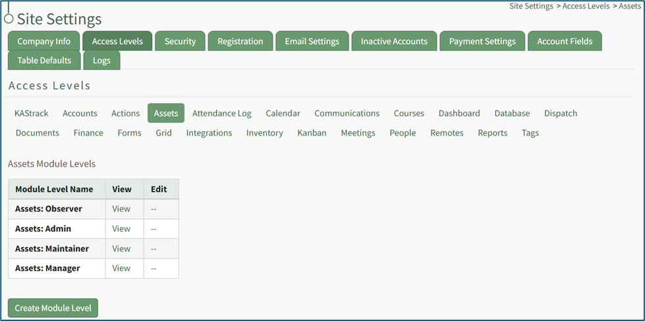Image resolution: width=645 pixels, height=321 pixels.
Task: Select the Payment Settings tab
Action: (x=482, y=41)
